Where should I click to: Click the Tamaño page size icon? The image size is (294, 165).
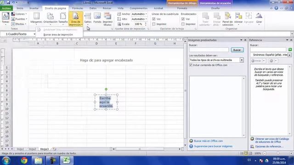tap(63, 19)
